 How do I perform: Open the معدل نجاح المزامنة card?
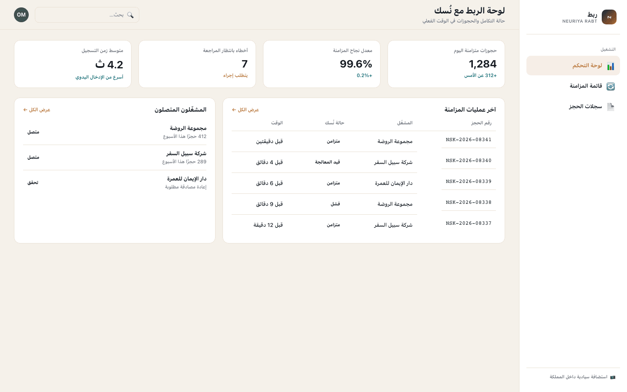coord(322,64)
